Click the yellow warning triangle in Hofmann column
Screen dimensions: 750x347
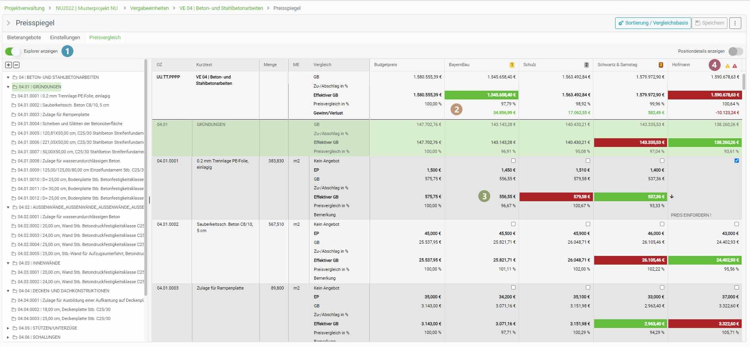pyautogui.click(x=727, y=66)
